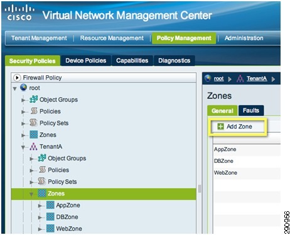Select the DBZone row in Zones table
This screenshot has width=290, height=235.
click(x=247, y=161)
